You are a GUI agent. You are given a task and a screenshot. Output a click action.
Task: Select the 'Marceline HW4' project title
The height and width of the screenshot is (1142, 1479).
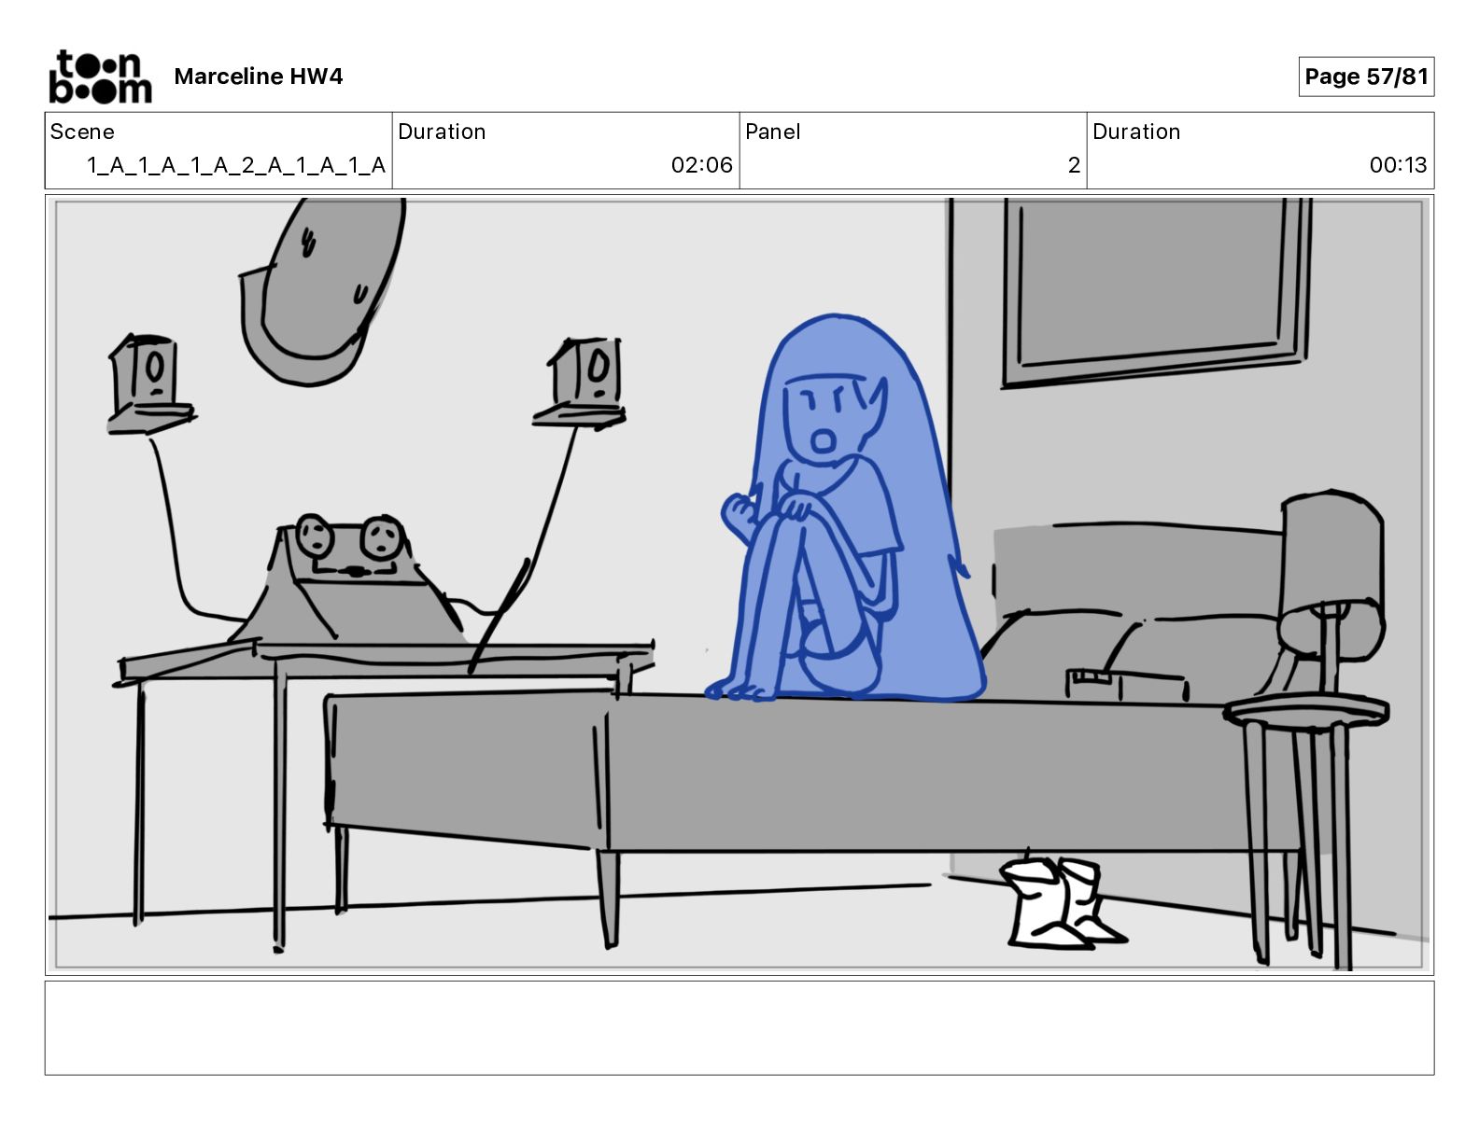(259, 77)
